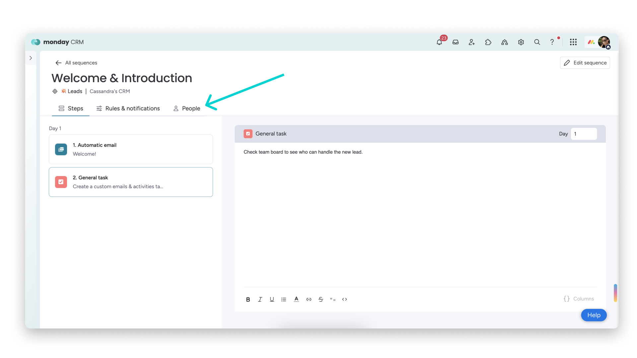Open the apps puzzle-piece icon

[x=488, y=42]
